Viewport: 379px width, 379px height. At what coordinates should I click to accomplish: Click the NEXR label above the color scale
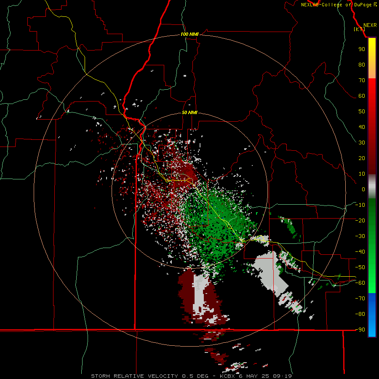click(x=370, y=25)
